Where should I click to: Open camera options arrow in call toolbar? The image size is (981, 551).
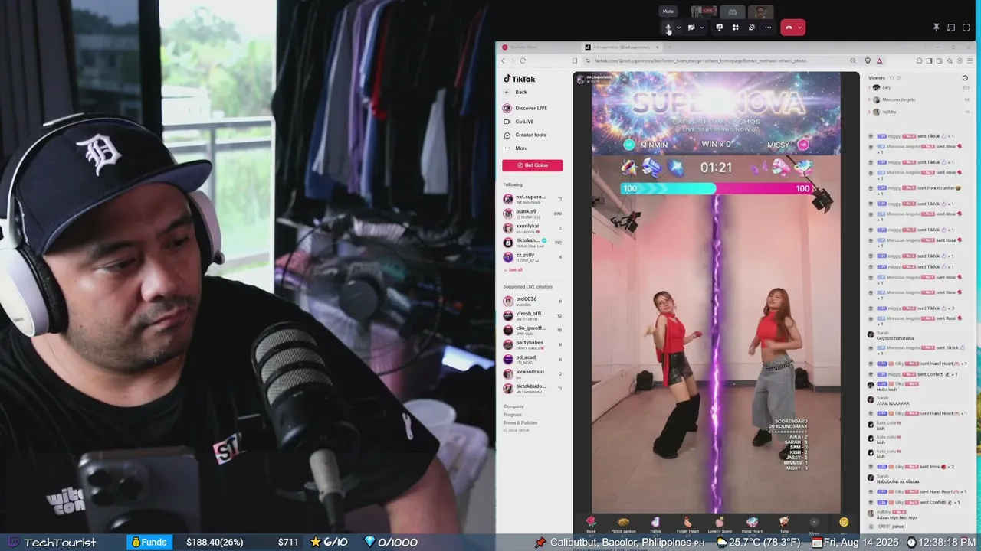point(701,28)
